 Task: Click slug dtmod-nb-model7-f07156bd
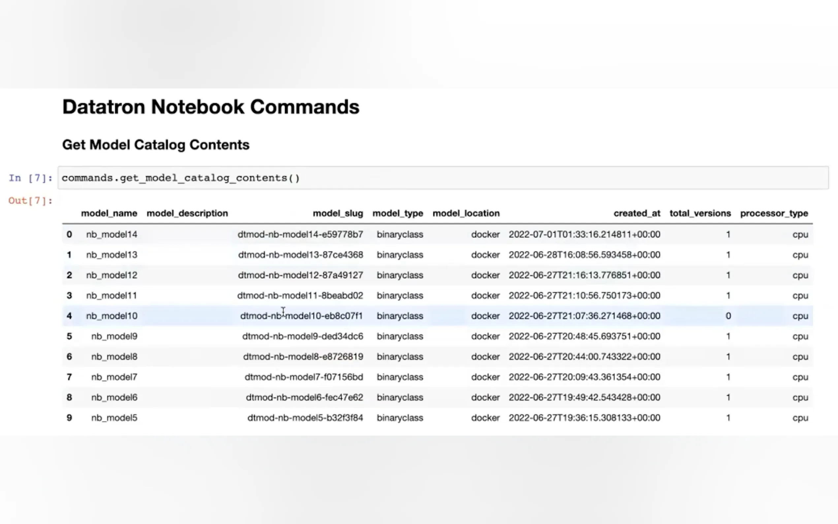tap(304, 377)
